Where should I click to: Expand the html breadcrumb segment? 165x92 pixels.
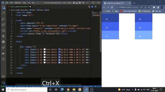(32, 10)
